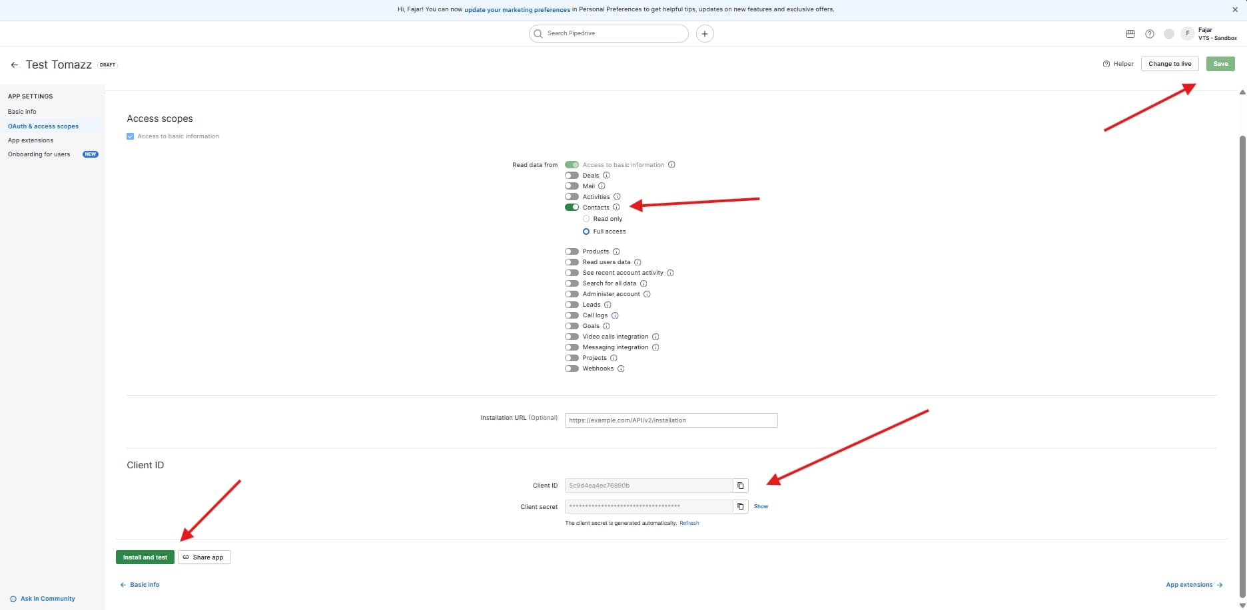Viewport: 1247px width, 610px height.
Task: Show info for the Deals scope
Action: tap(606, 176)
